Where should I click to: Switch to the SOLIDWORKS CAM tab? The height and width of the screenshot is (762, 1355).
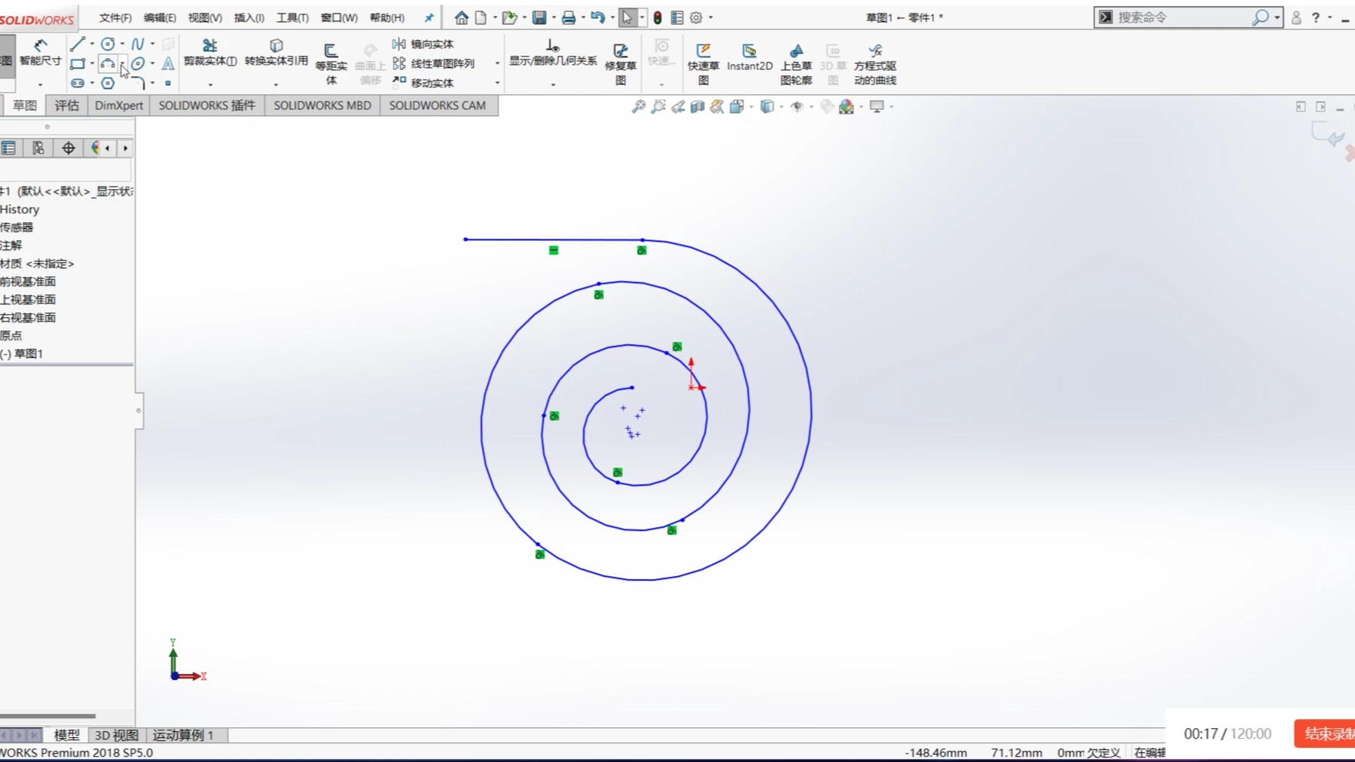coord(438,105)
